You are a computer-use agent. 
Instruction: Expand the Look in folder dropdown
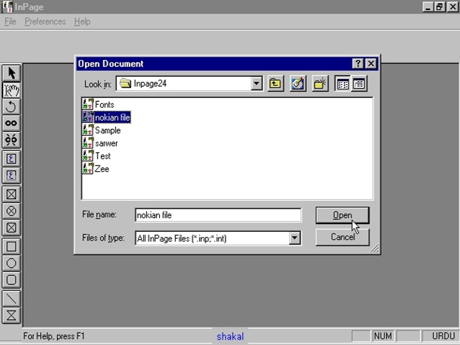pyautogui.click(x=256, y=84)
